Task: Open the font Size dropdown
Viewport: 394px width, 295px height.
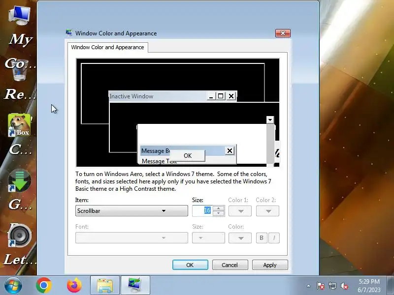Action: (208, 237)
